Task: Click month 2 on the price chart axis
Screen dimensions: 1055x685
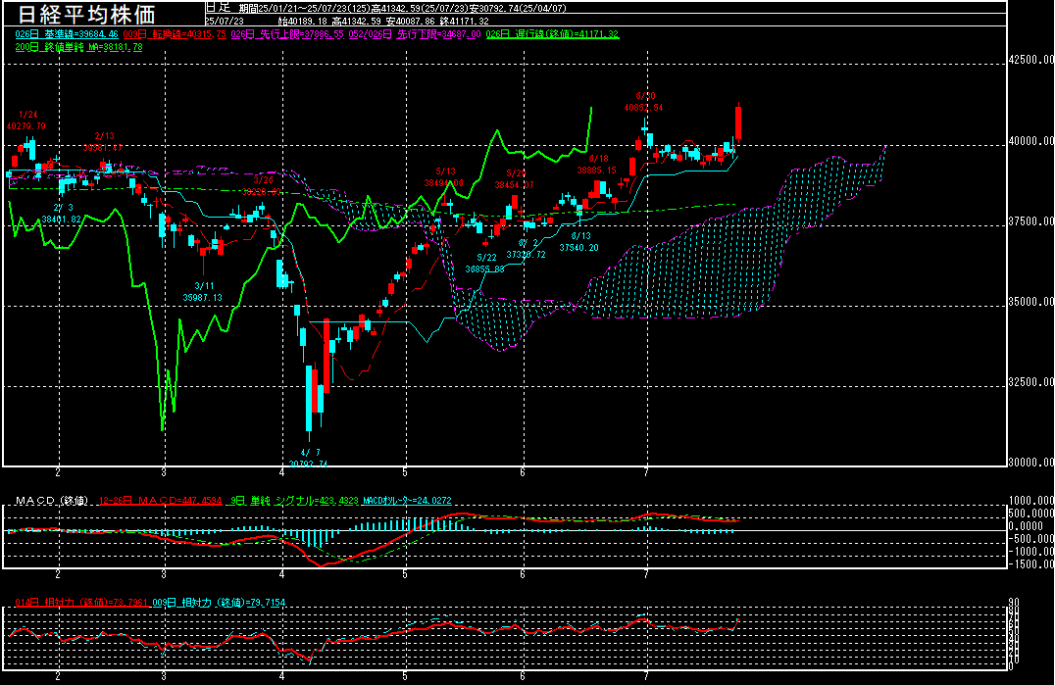Action: coord(58,472)
